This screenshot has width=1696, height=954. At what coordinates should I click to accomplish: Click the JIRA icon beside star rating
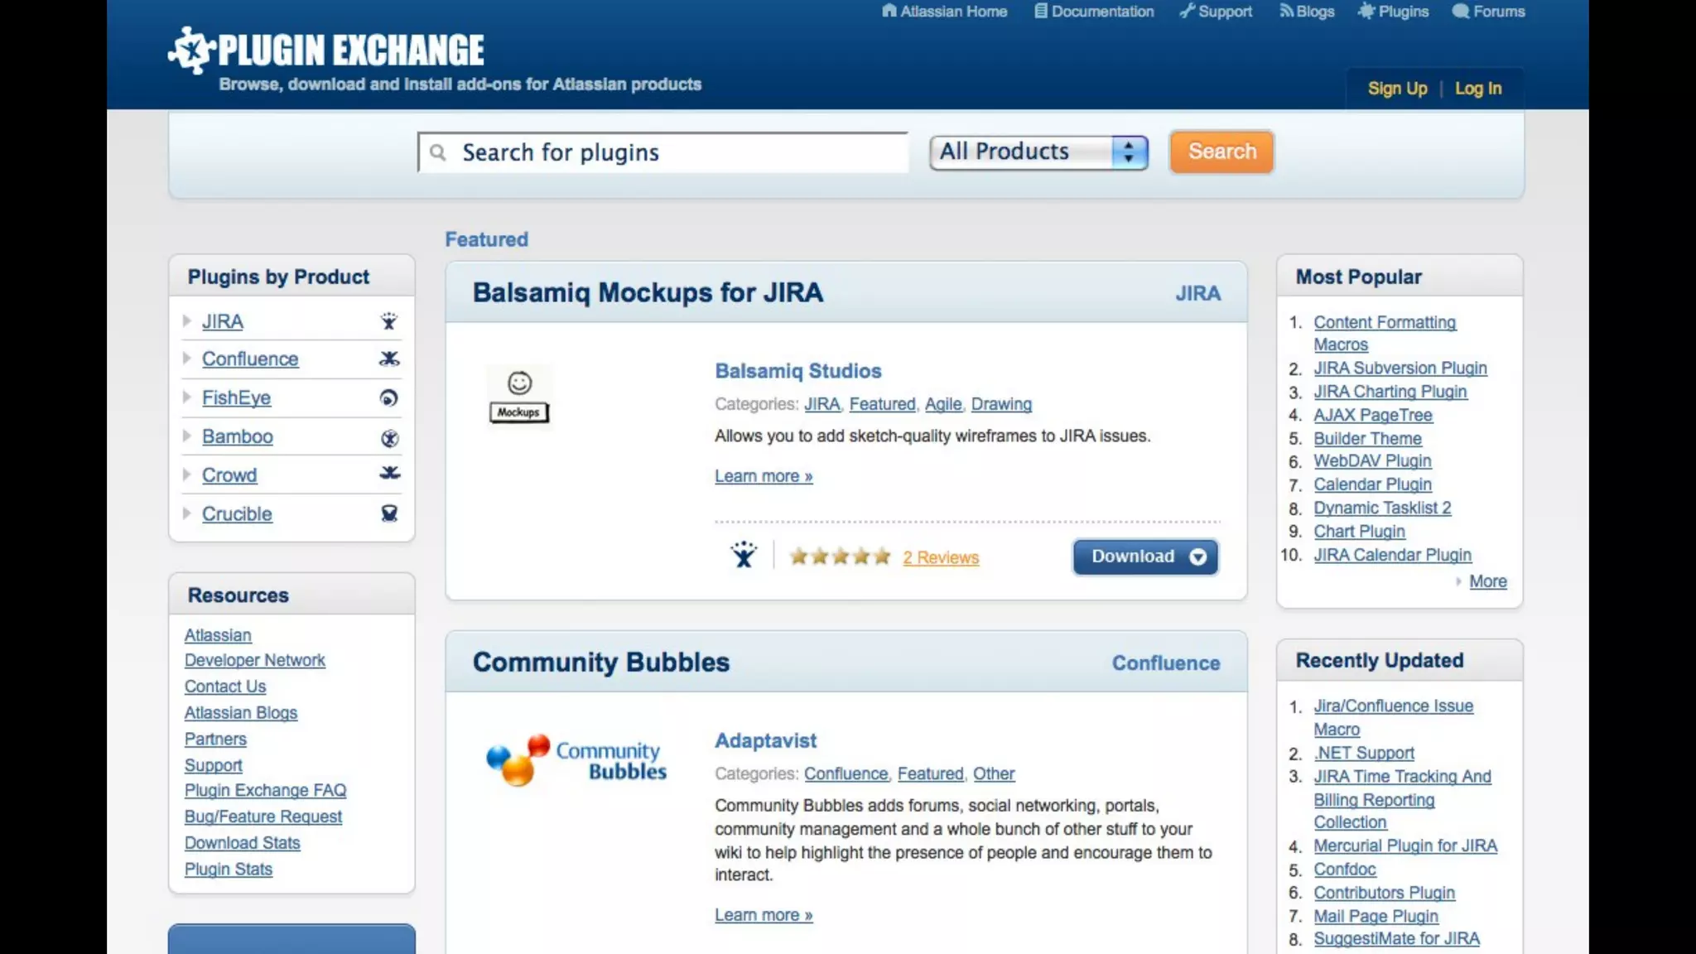[x=744, y=555]
